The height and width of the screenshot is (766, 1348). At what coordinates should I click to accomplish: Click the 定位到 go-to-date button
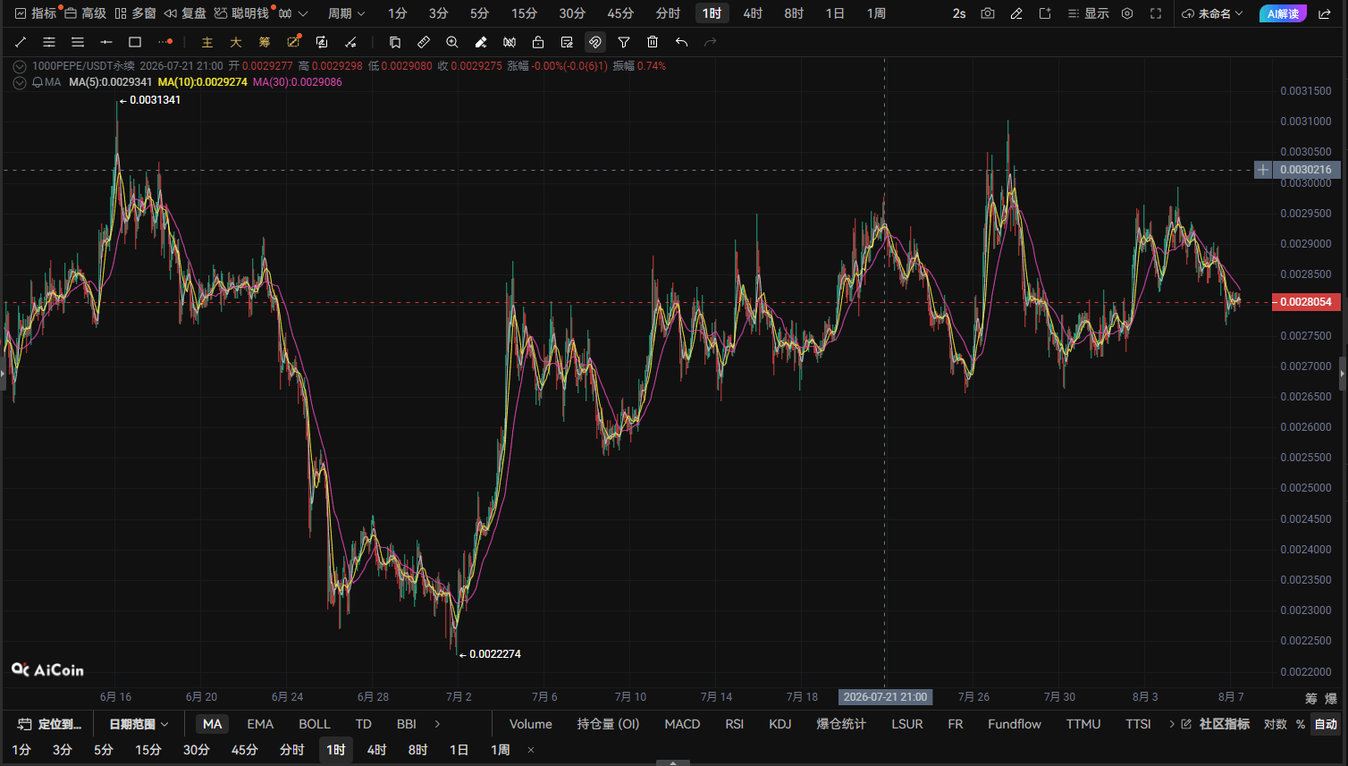coord(50,724)
